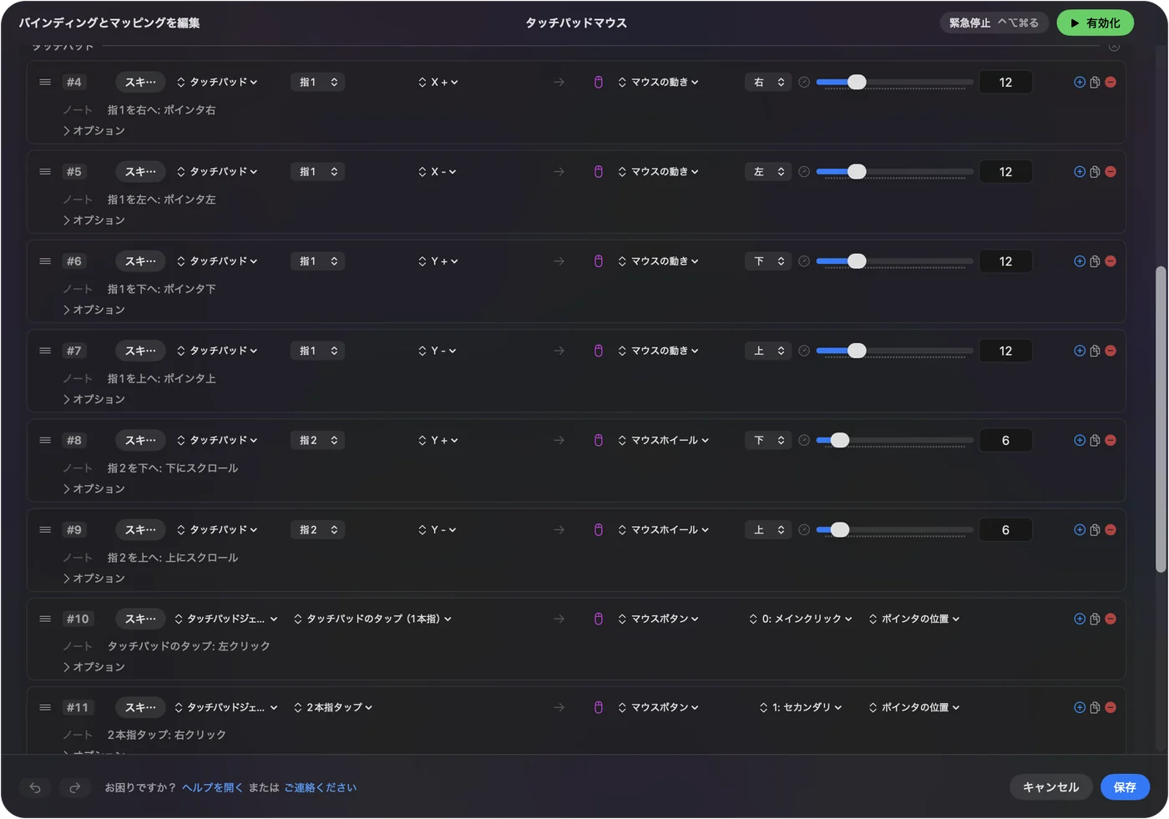Click the gauge icon beside #9 slider
Viewport: 1169px width, 819px height.
[x=804, y=530]
